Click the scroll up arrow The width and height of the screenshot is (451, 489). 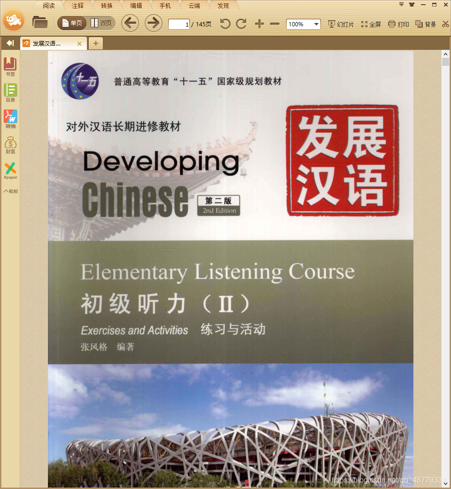tap(446, 54)
